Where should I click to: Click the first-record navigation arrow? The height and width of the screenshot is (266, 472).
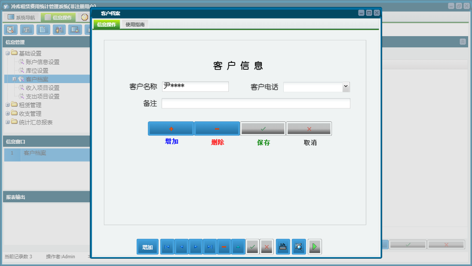click(167, 247)
